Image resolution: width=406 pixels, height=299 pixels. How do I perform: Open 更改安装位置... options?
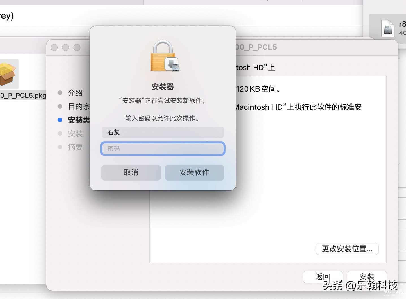click(347, 249)
